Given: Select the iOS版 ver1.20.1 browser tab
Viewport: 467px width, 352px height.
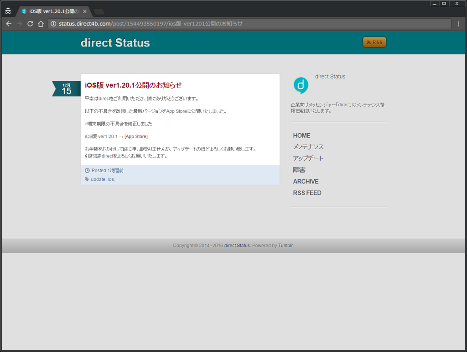Looking at the screenshot, I should [54, 11].
